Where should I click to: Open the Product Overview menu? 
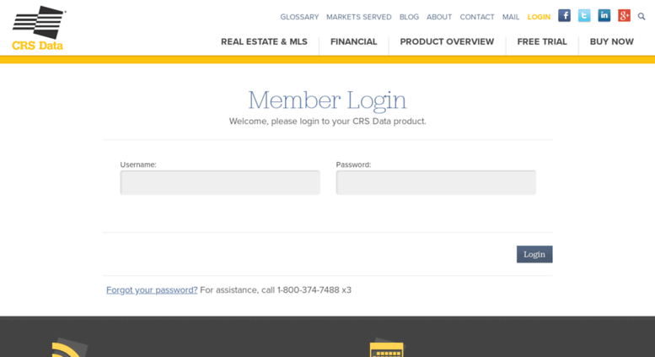point(447,42)
